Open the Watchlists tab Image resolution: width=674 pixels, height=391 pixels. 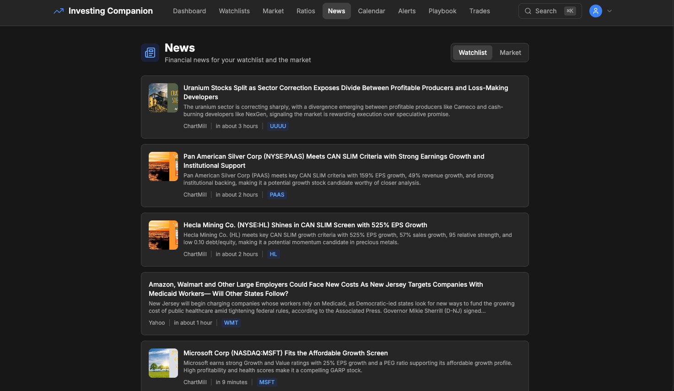(x=234, y=11)
